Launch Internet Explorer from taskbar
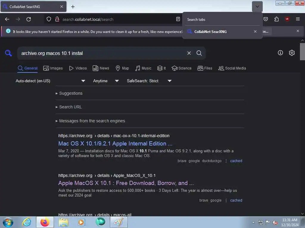Viewport: 305px width, 228px height. 27,222
